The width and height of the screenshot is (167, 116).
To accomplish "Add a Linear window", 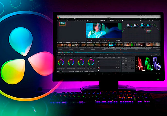I will click(x=98, y=58).
